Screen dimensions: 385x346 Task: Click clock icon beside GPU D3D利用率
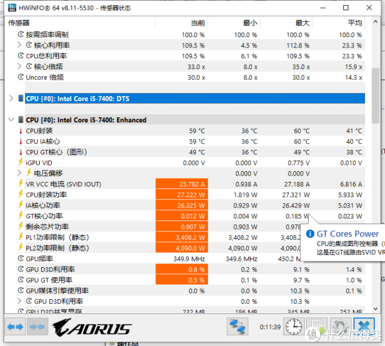click(x=21, y=269)
